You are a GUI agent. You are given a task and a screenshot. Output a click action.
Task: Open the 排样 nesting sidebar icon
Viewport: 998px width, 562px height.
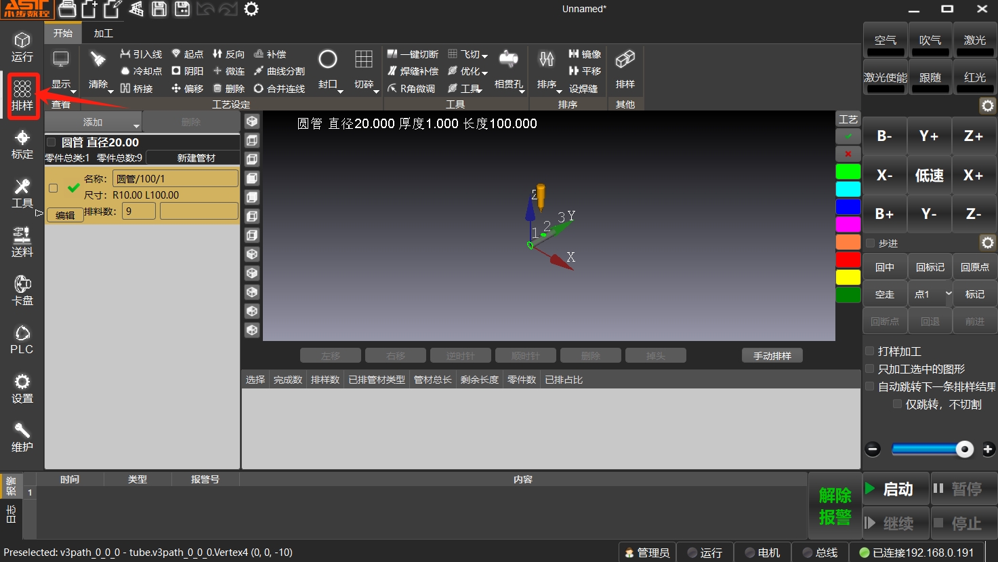pos(22,96)
